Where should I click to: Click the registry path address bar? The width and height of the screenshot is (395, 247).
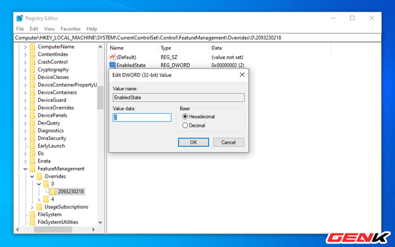coord(197,38)
